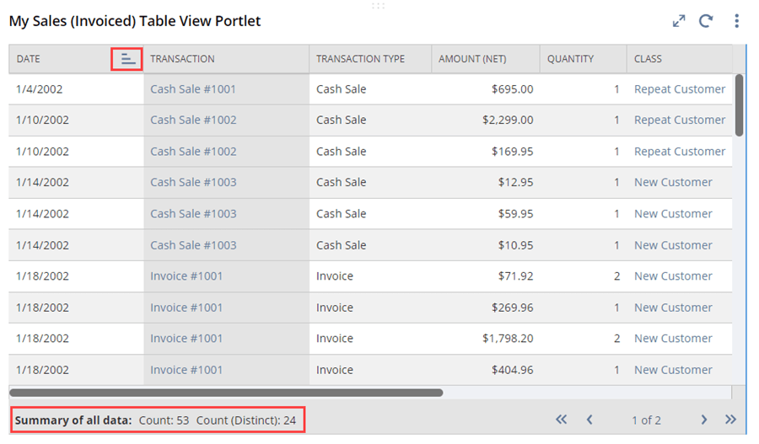Image resolution: width=759 pixels, height=444 pixels.
Task: Click the Count (Distinct): 24 summary value
Action: pyautogui.click(x=246, y=420)
